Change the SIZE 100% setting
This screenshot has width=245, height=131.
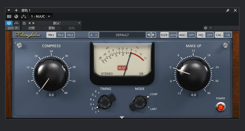click(169, 35)
